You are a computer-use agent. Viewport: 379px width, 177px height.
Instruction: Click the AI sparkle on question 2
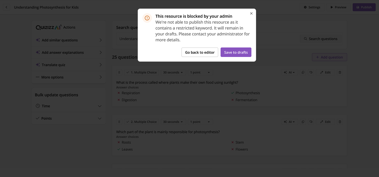tap(289, 122)
